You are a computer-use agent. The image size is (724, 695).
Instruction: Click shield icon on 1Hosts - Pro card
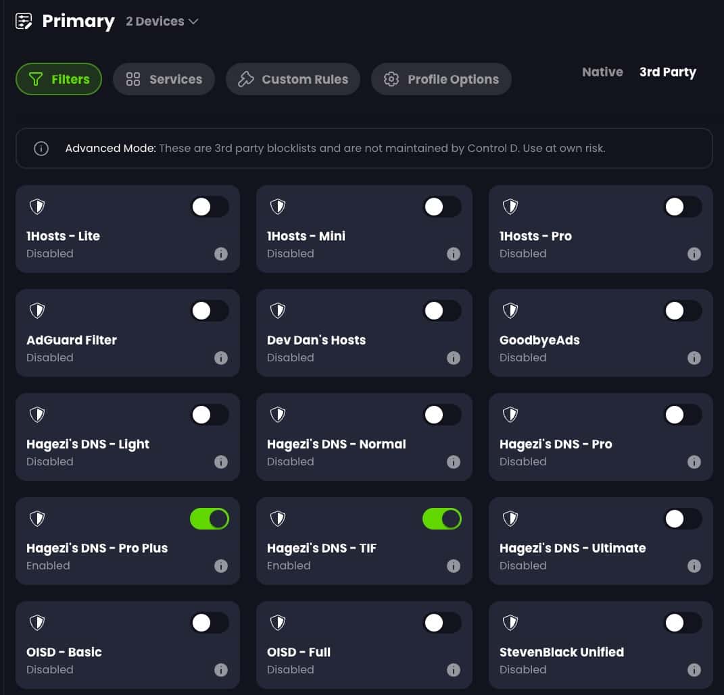coord(510,207)
